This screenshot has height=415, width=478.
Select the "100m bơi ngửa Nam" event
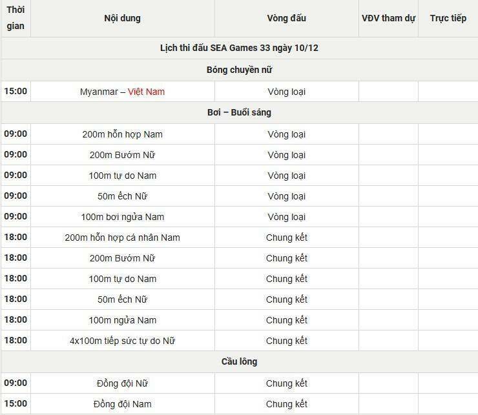pos(122,217)
